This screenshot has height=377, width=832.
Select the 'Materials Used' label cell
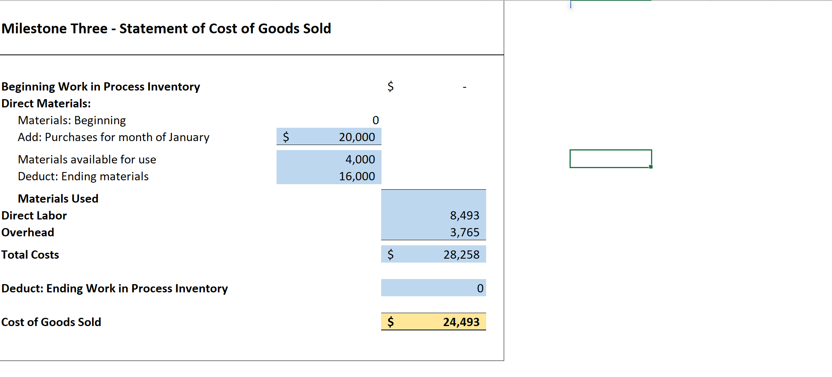[58, 198]
